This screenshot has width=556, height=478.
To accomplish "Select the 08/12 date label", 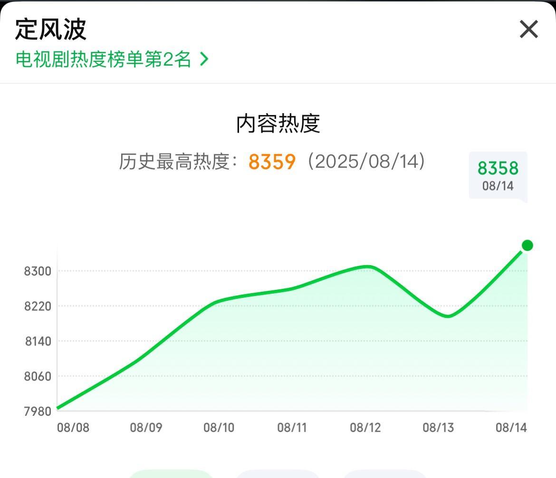I will 365,428.
